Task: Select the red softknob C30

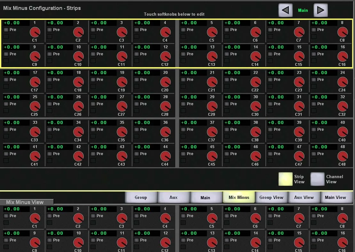Action: pos(256,106)
